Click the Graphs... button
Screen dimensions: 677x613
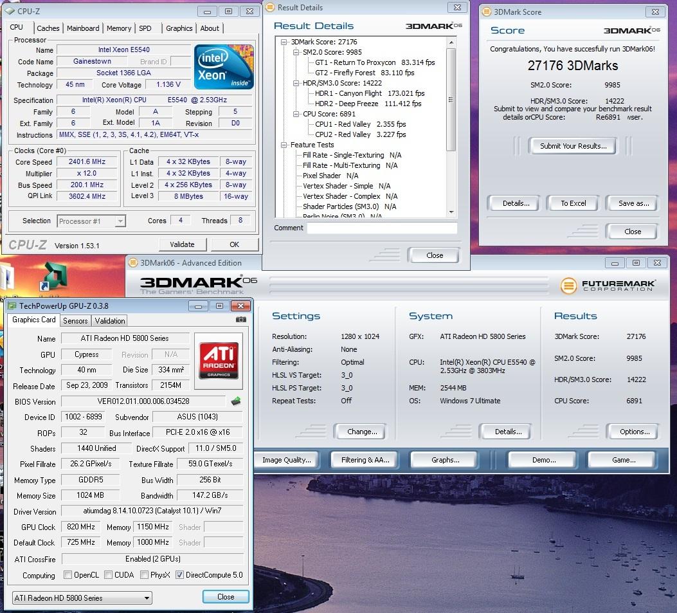coord(445,460)
